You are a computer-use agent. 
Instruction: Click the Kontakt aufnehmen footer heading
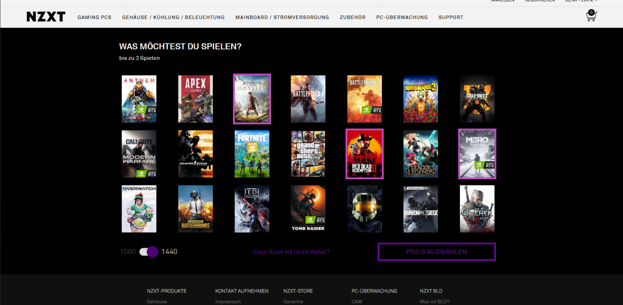(242, 291)
